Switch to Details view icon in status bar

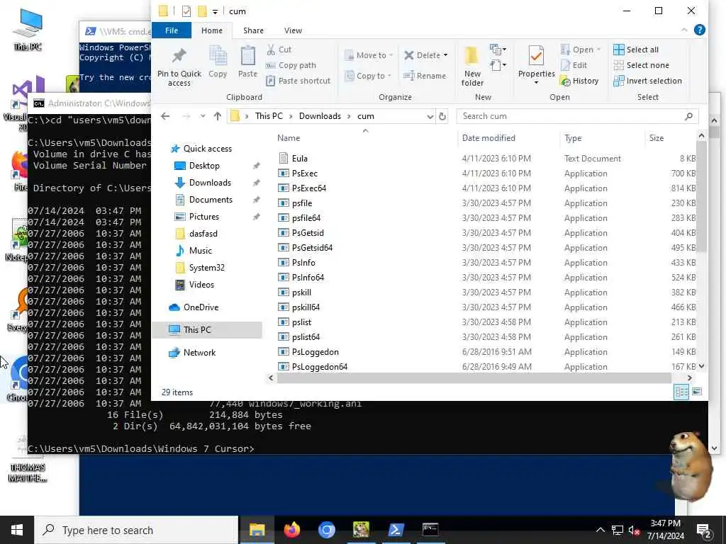pyautogui.click(x=681, y=392)
